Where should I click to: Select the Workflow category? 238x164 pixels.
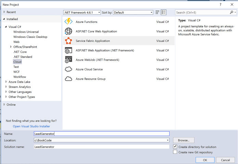click(19, 77)
